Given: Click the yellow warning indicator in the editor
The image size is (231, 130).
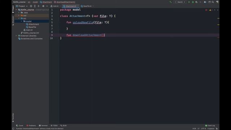Looking at the screenshot, I should [211, 10].
